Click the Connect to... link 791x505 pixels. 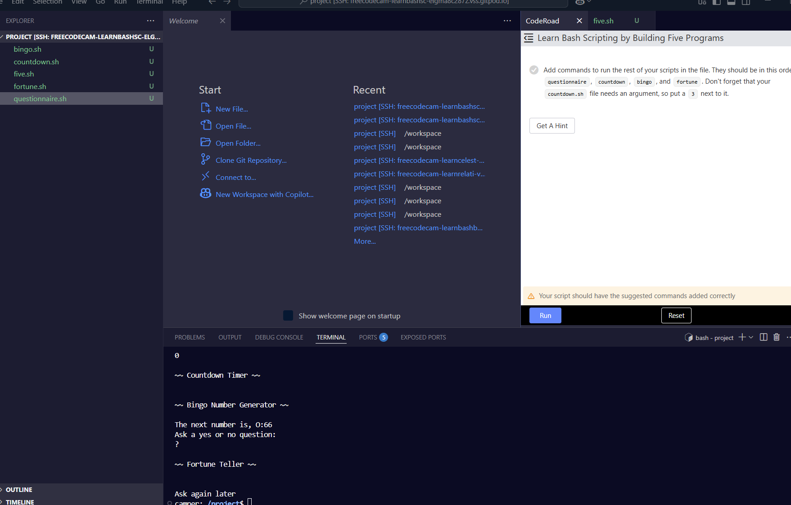(236, 177)
